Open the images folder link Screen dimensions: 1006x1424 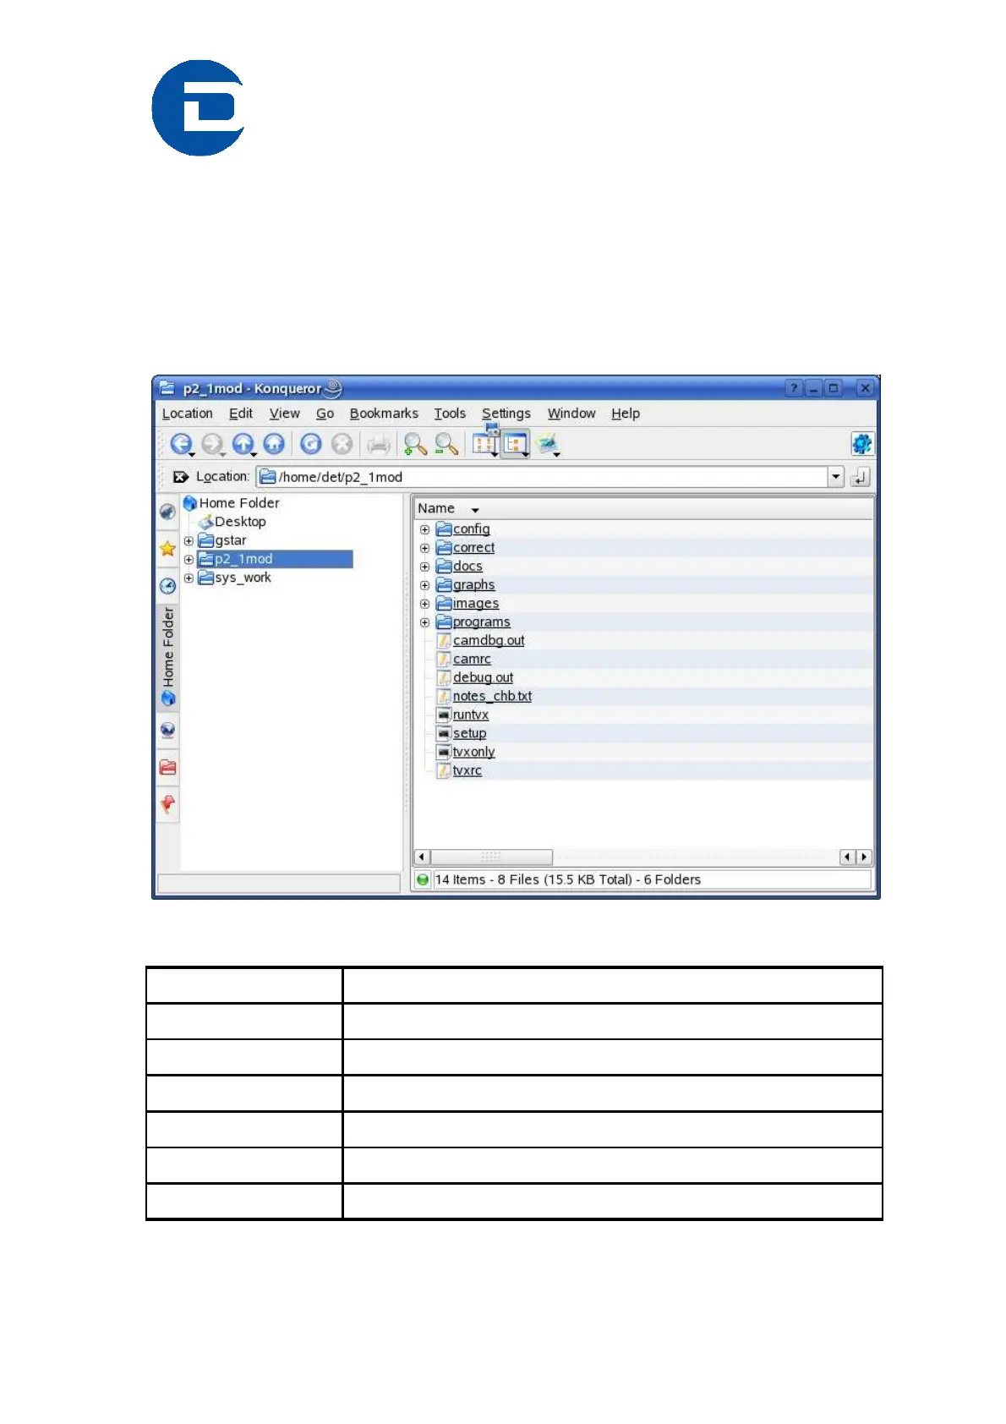tap(476, 604)
